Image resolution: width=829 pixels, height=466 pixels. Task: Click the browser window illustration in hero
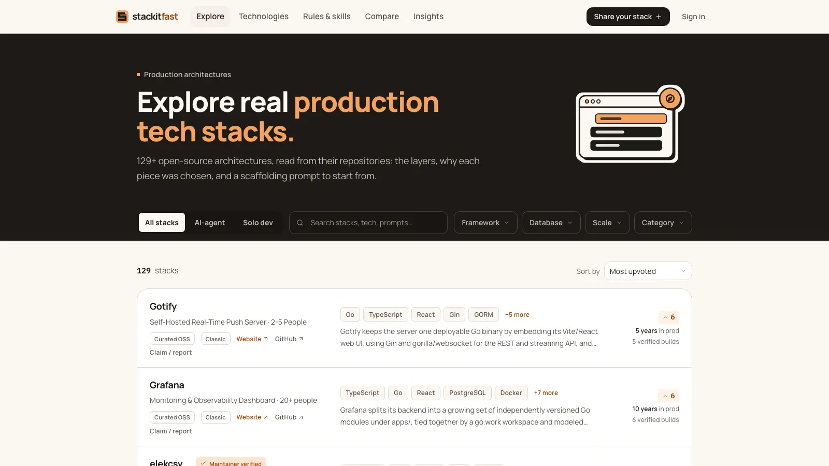click(x=630, y=124)
